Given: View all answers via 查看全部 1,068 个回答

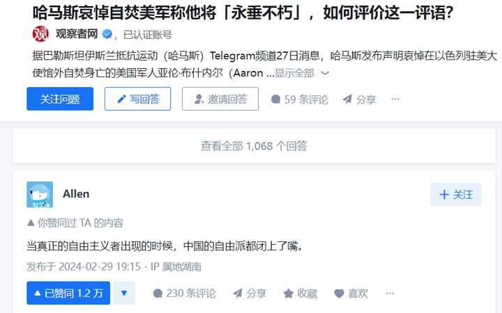Looking at the screenshot, I should click(x=254, y=146).
